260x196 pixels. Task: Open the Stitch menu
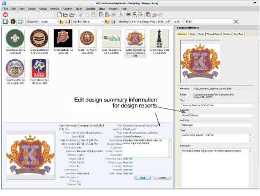pos(79,9)
